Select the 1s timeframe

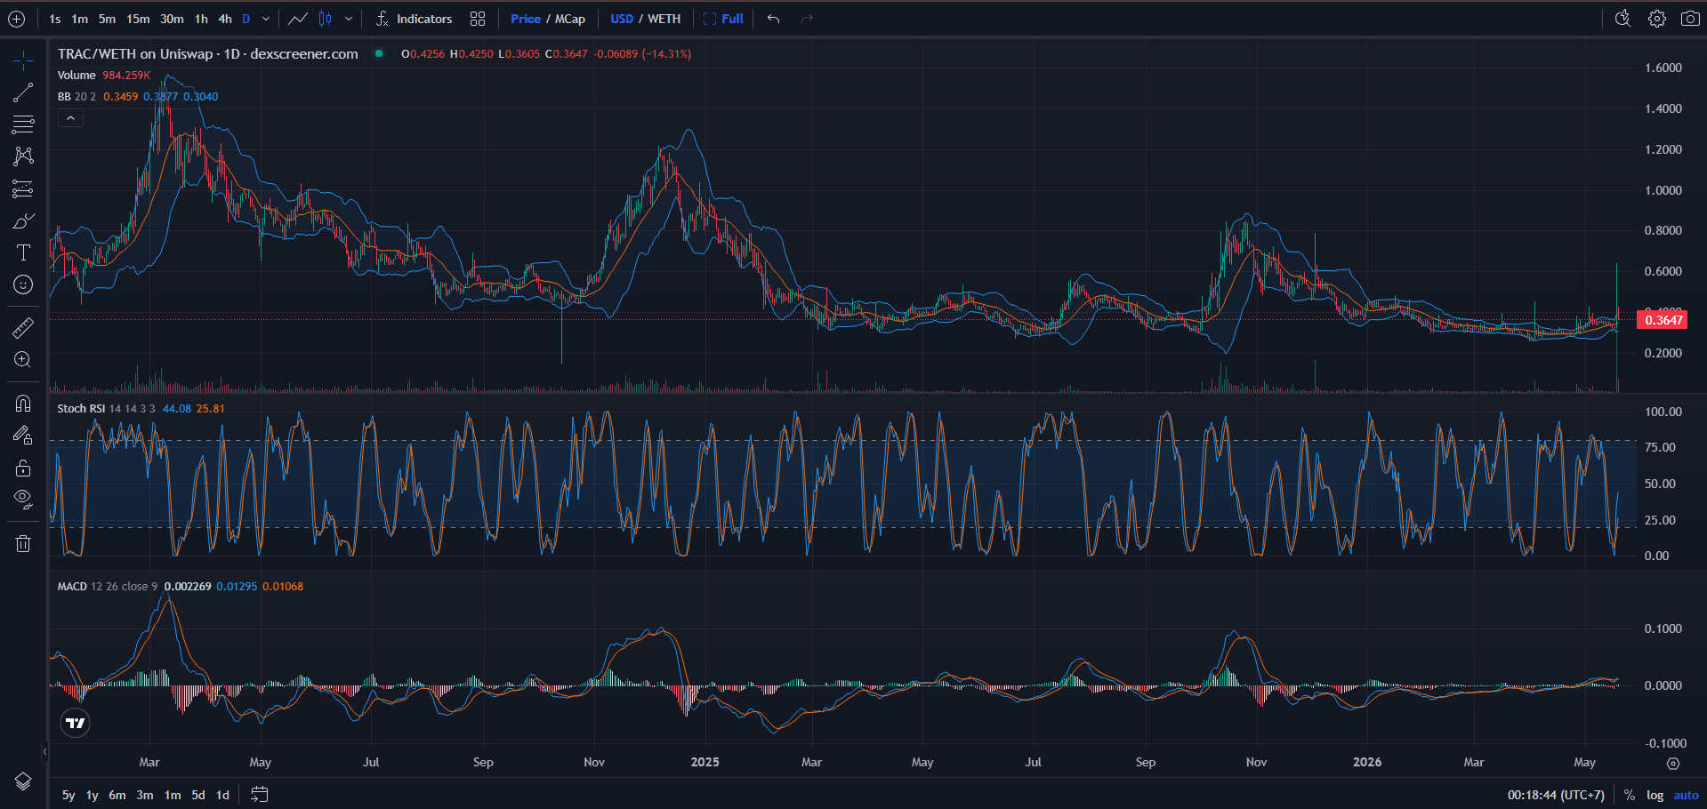[x=55, y=19]
